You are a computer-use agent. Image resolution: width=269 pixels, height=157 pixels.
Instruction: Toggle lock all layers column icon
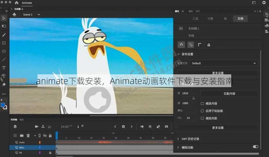click(50, 136)
